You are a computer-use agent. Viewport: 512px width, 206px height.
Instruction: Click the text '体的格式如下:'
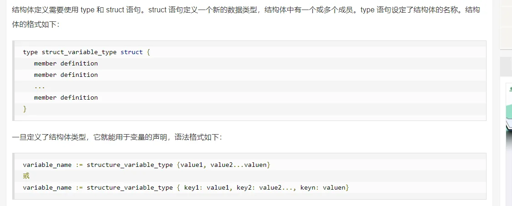[35, 25]
